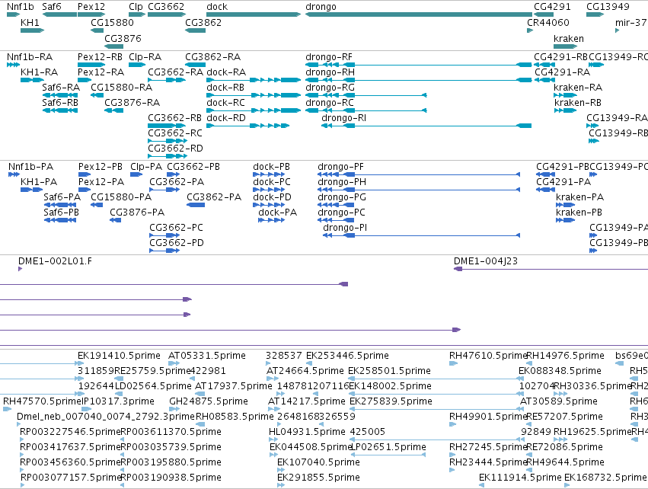This screenshot has height=489, width=648.
Task: Select the kraken-RB transcript label
Action: coord(578,103)
